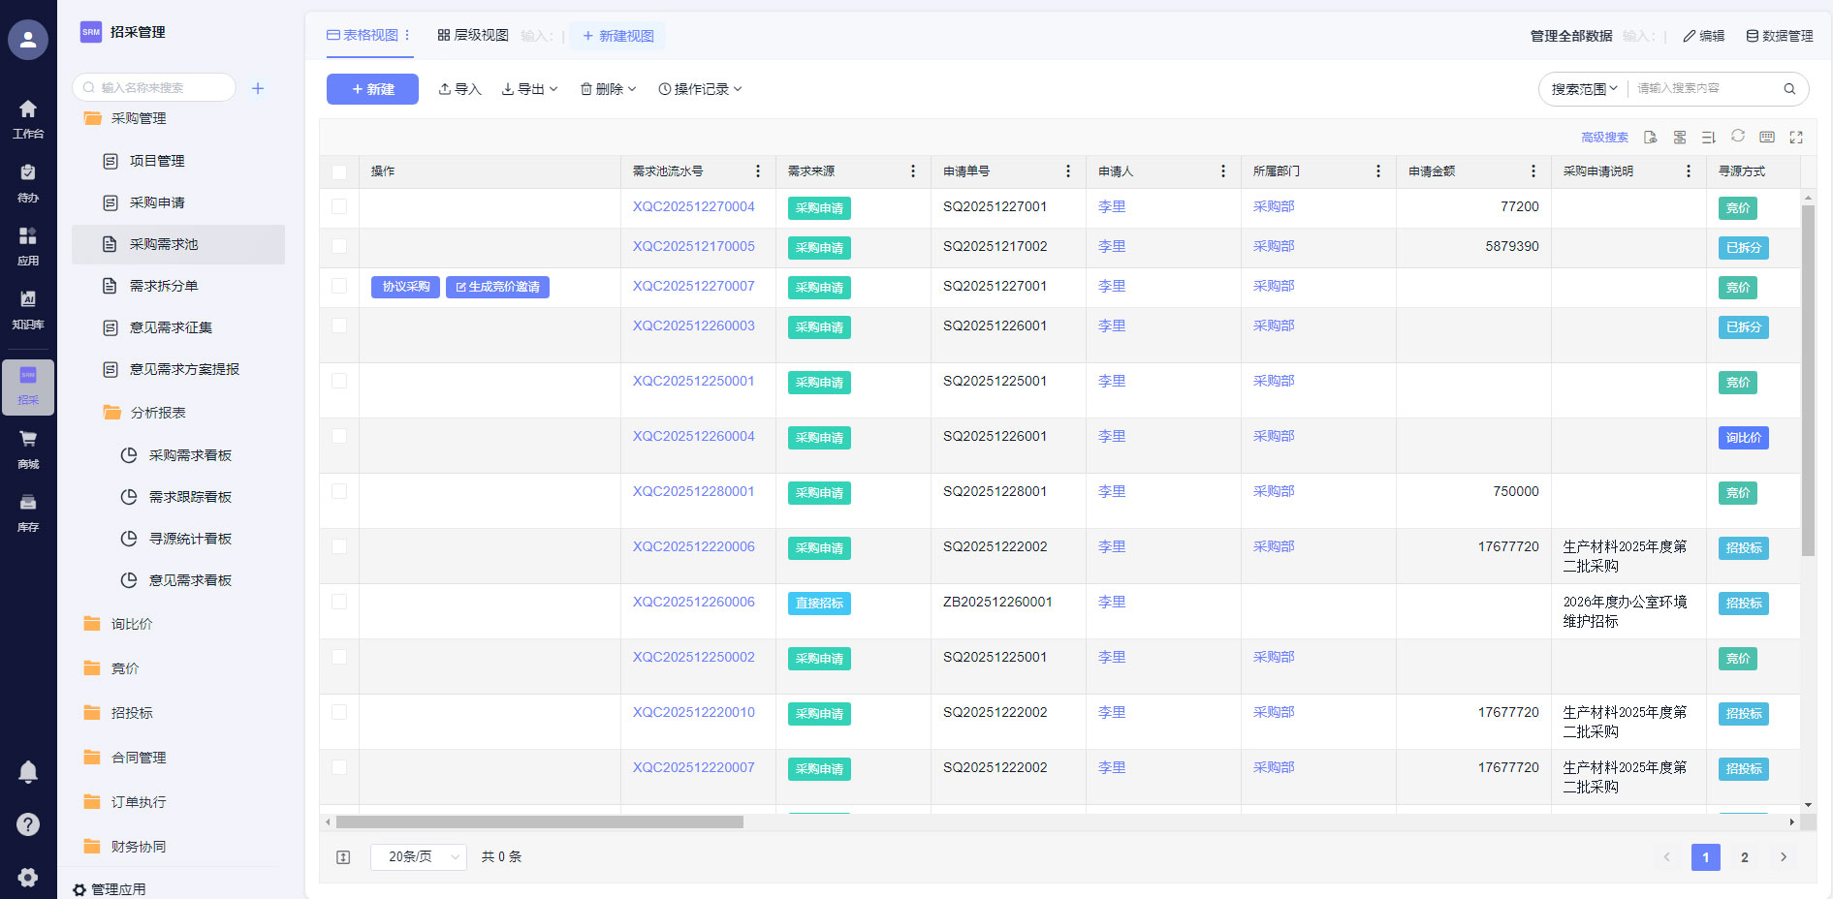Screen dimensions: 1833x899
Task: Switch to the 层级视图 tab
Action: (x=473, y=36)
